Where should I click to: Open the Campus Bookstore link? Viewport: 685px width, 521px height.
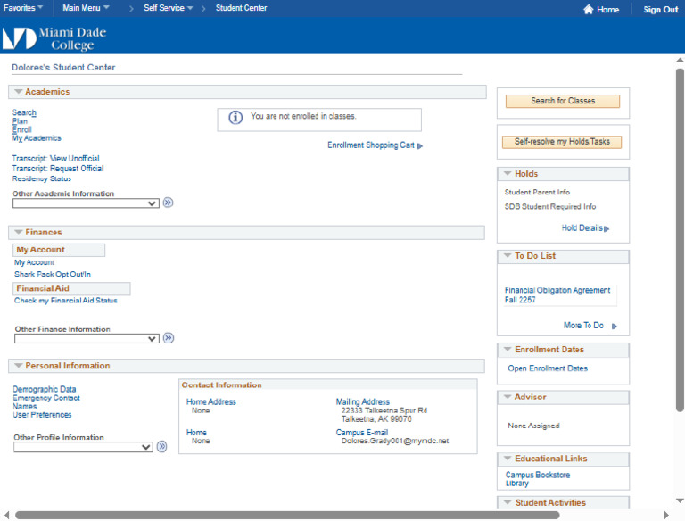click(x=538, y=475)
